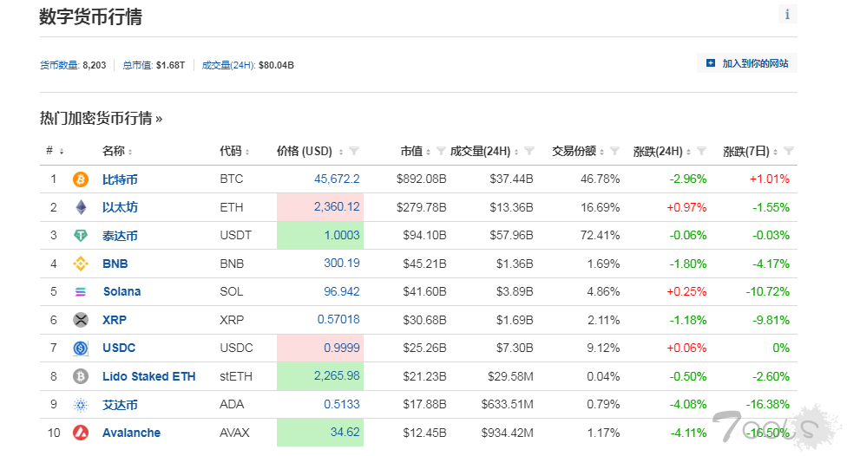The image size is (847, 456).
Task: Click the 货币数量 link
Action: pyautogui.click(x=59, y=65)
